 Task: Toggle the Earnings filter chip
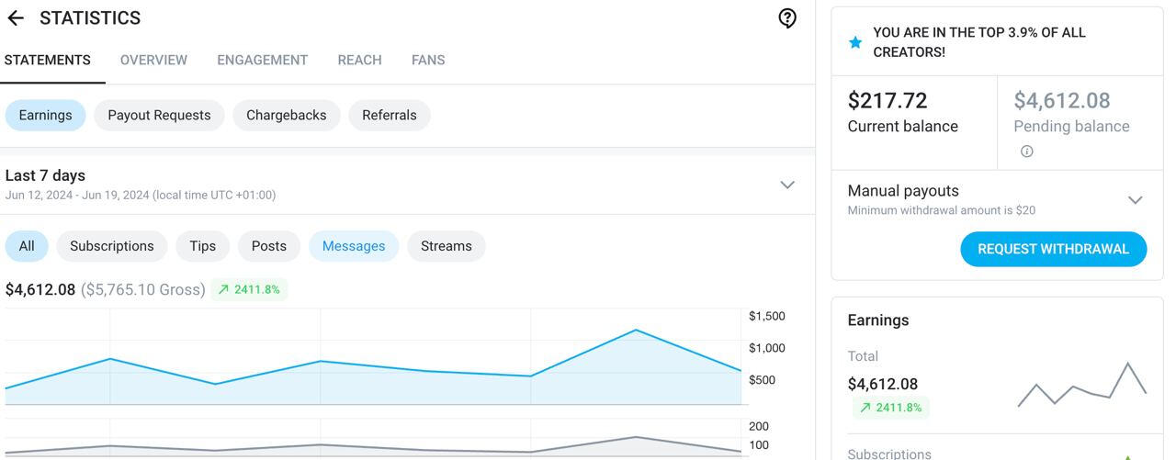click(45, 116)
